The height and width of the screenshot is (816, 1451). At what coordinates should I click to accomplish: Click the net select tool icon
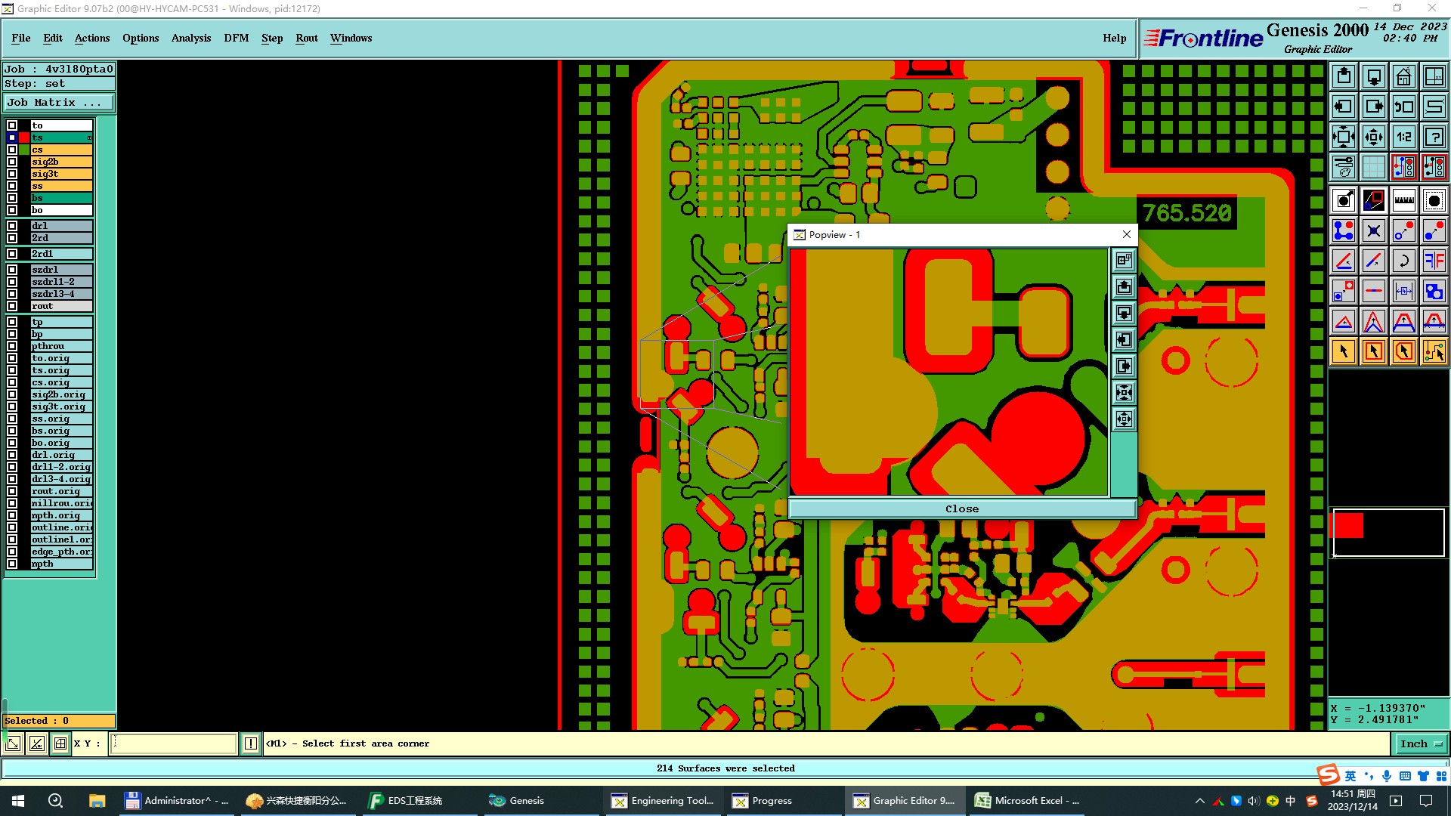tap(1434, 351)
